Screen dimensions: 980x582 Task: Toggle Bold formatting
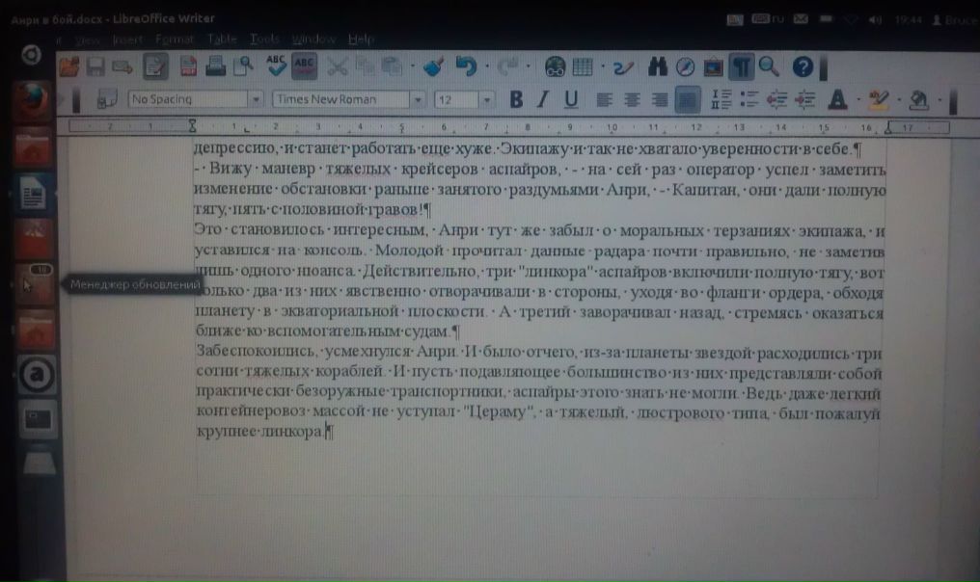coord(516,99)
